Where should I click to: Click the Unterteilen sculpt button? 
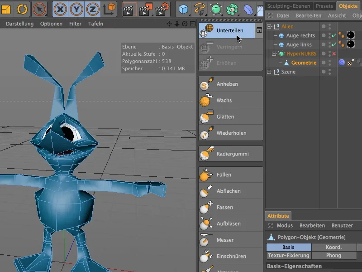(x=227, y=30)
